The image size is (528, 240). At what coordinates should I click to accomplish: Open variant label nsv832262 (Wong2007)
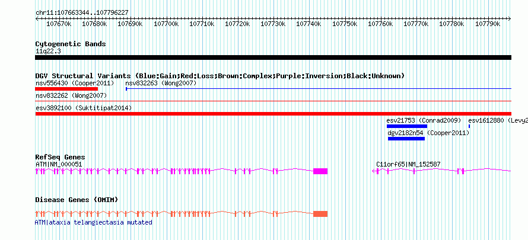(71, 96)
